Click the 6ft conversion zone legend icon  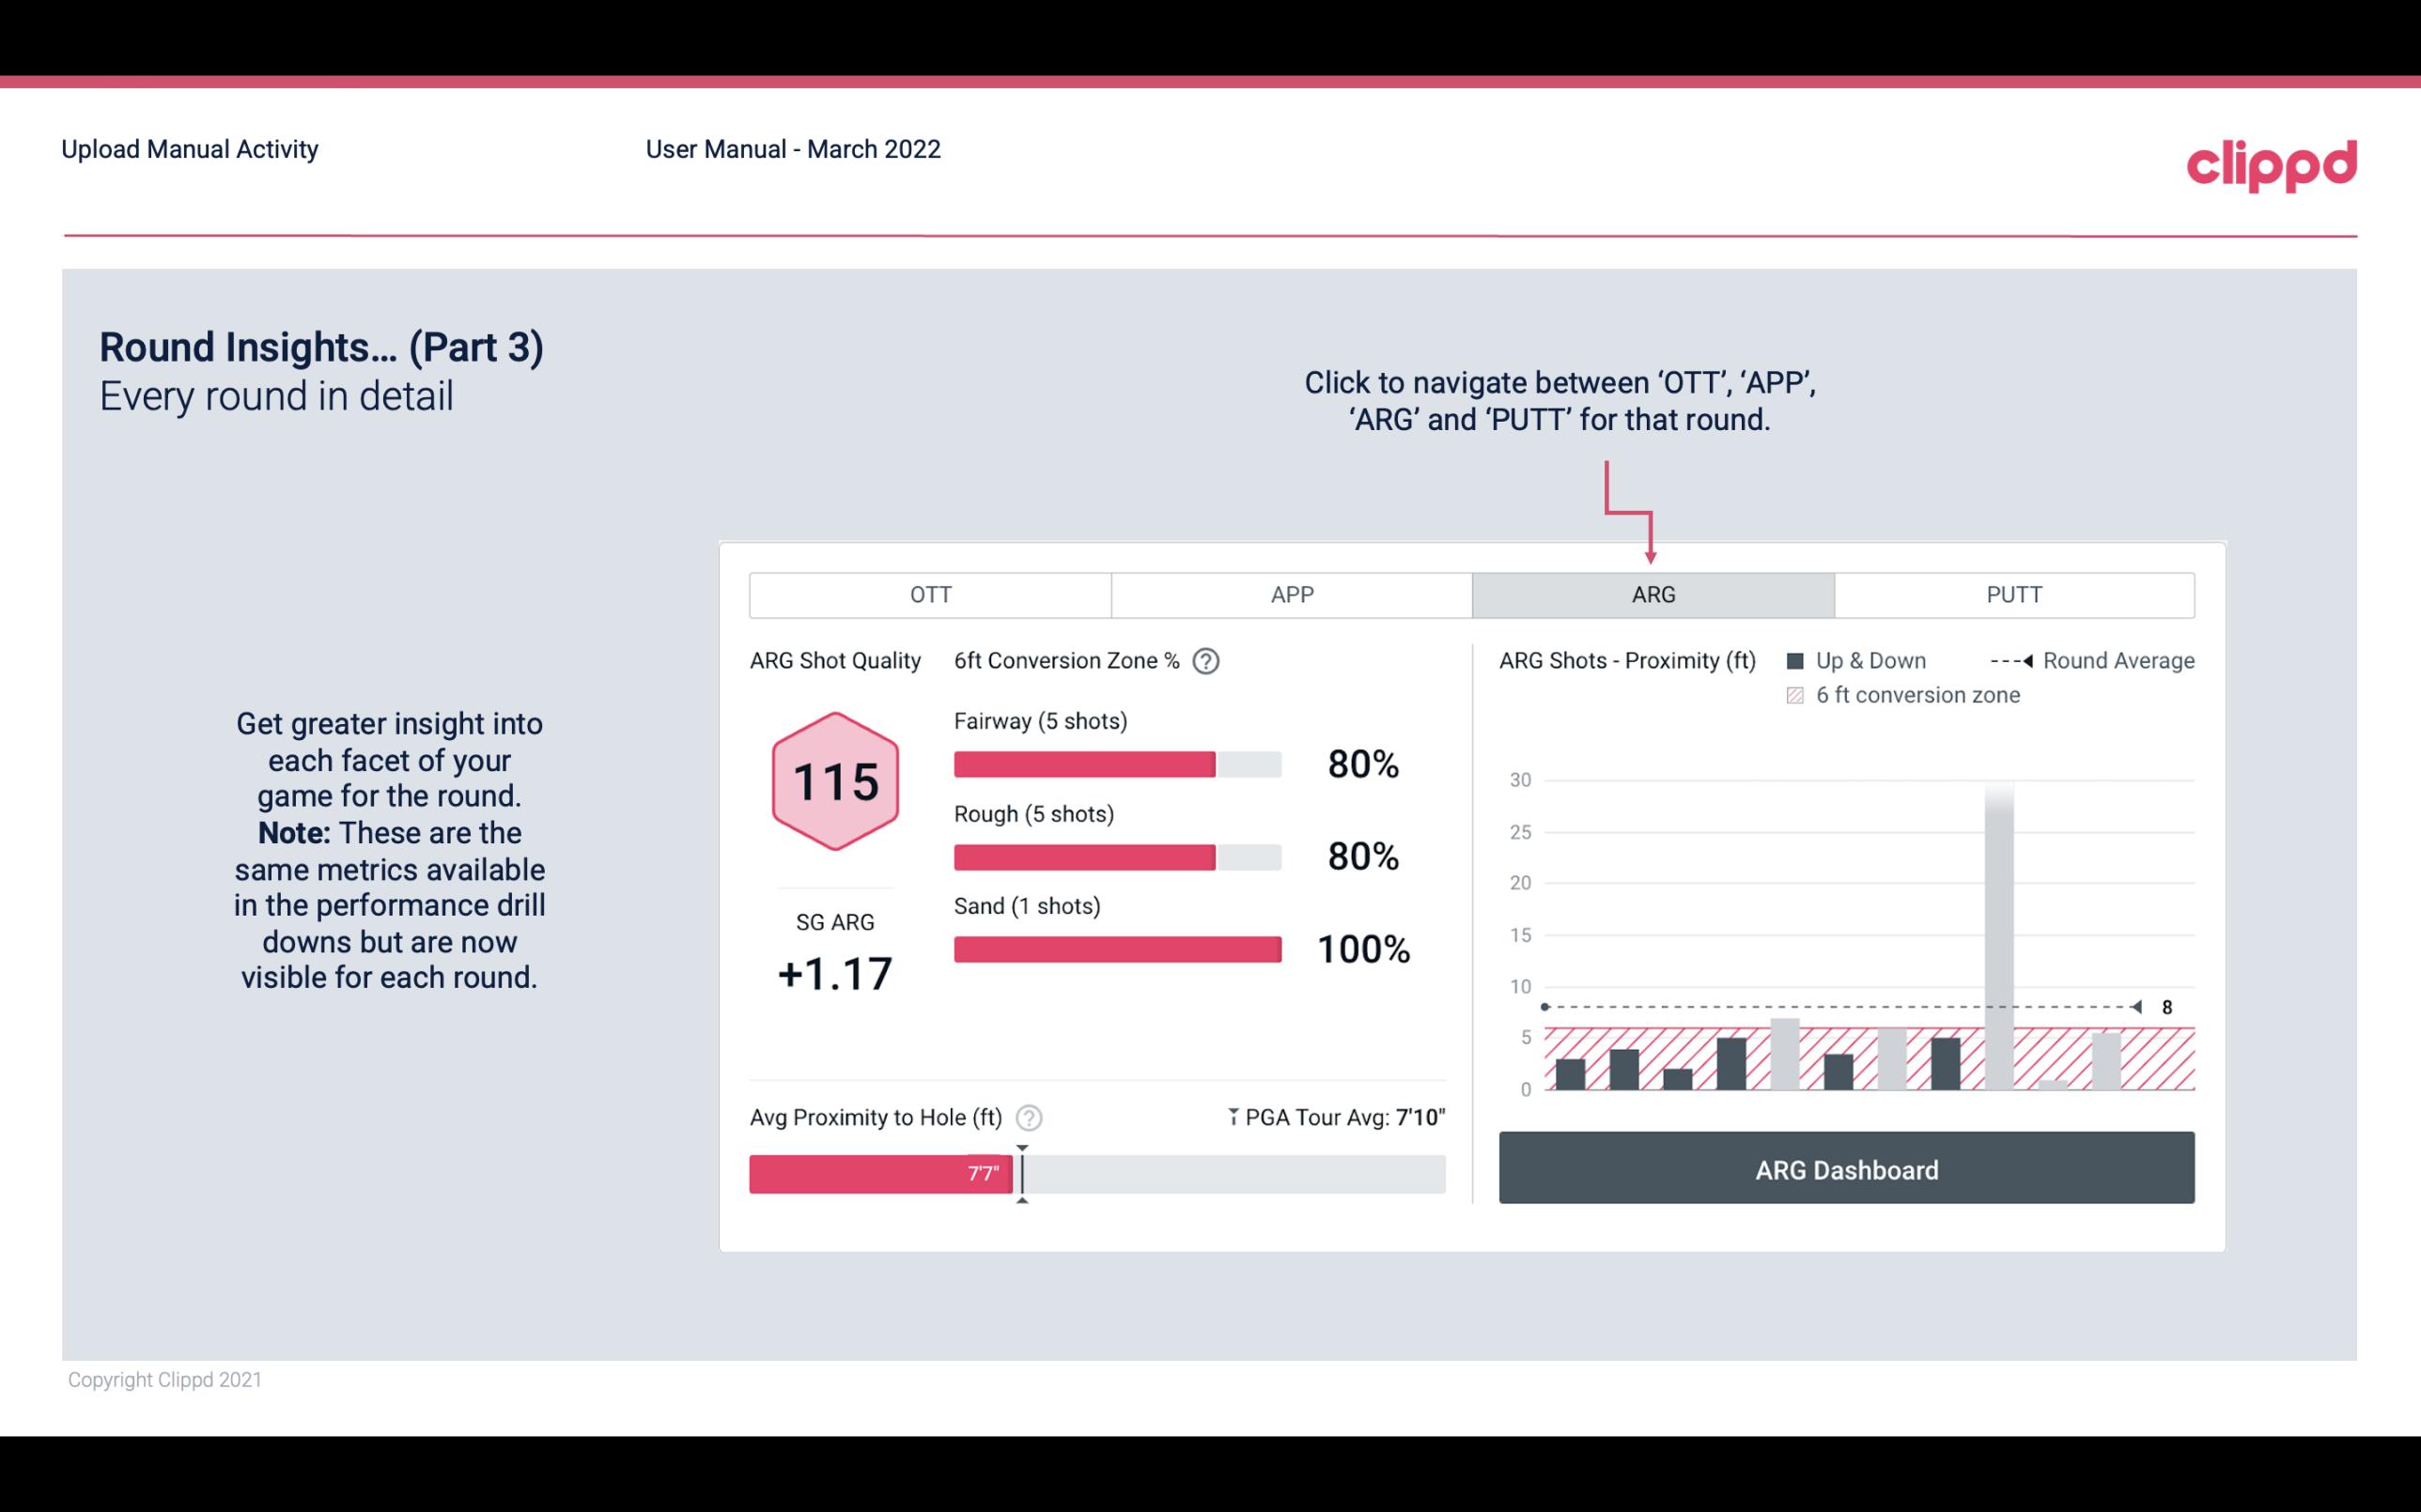(1801, 695)
